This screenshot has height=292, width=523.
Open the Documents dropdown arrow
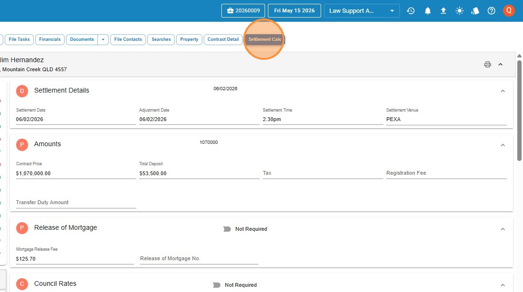103,39
